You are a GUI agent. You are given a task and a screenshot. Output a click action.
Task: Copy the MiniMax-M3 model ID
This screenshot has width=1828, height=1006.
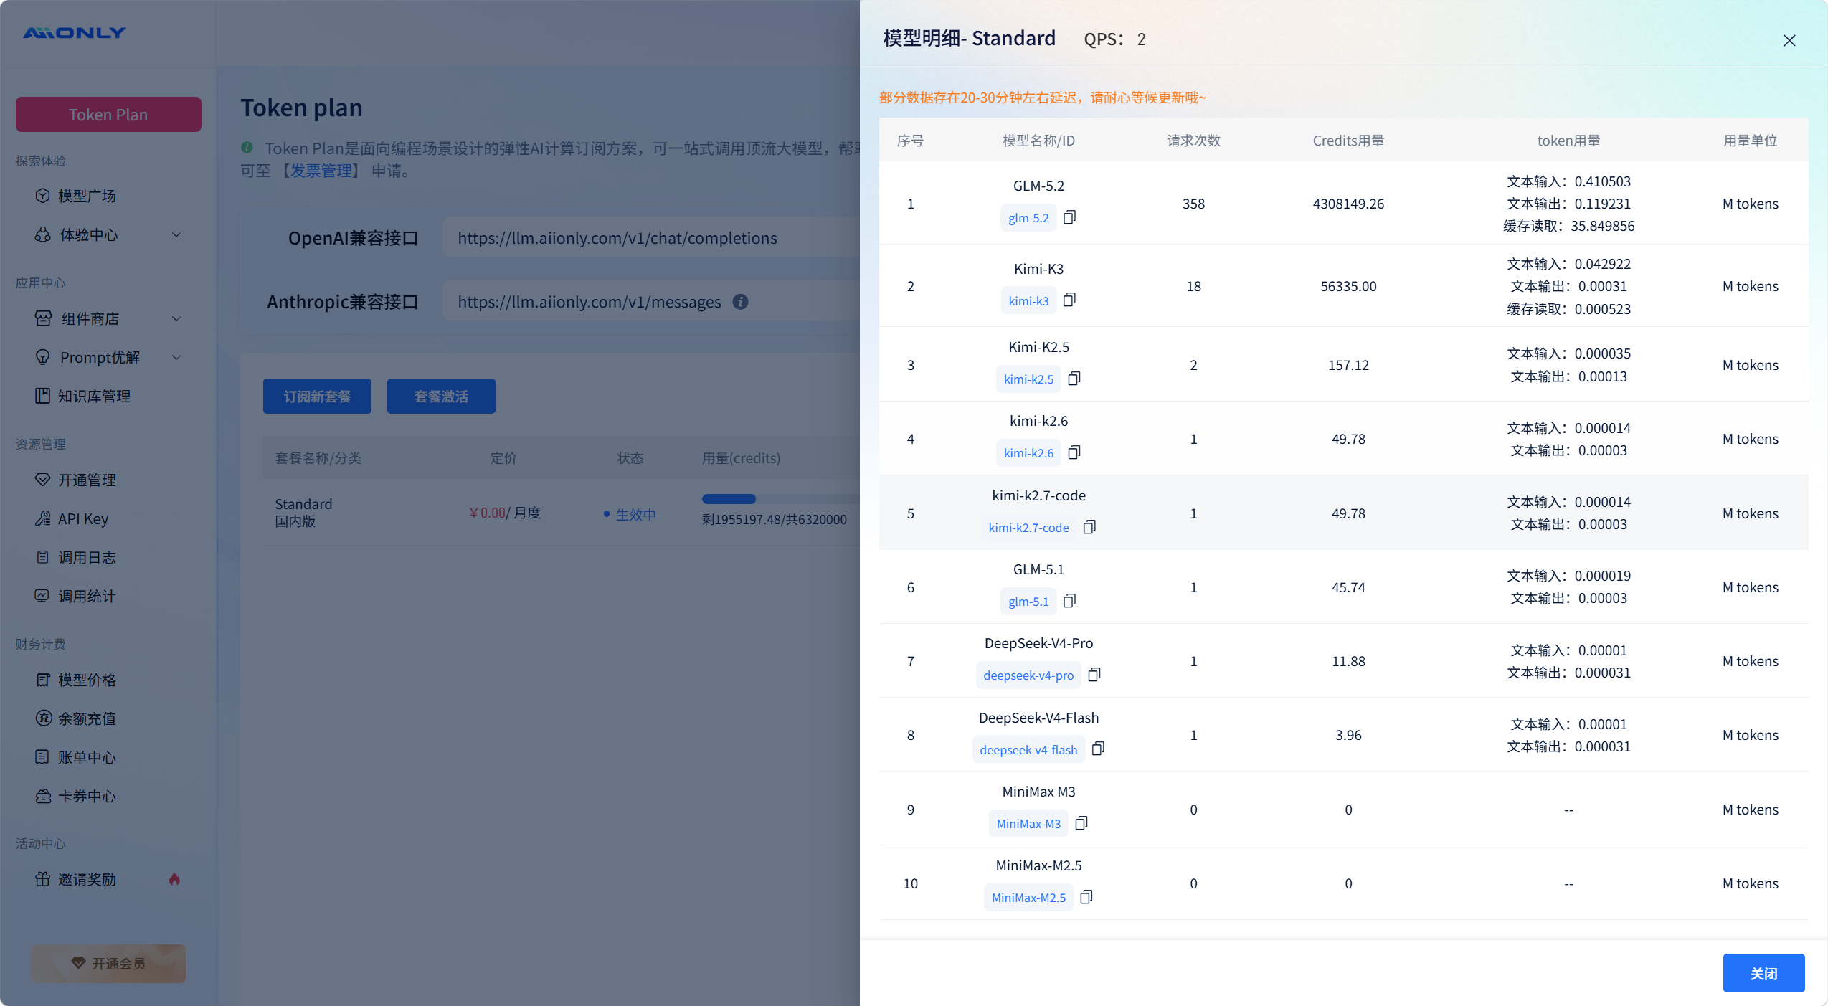(1081, 823)
